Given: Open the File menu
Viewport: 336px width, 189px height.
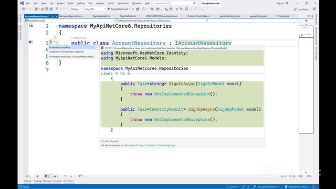Looking at the screenshot, I should [28, 3].
